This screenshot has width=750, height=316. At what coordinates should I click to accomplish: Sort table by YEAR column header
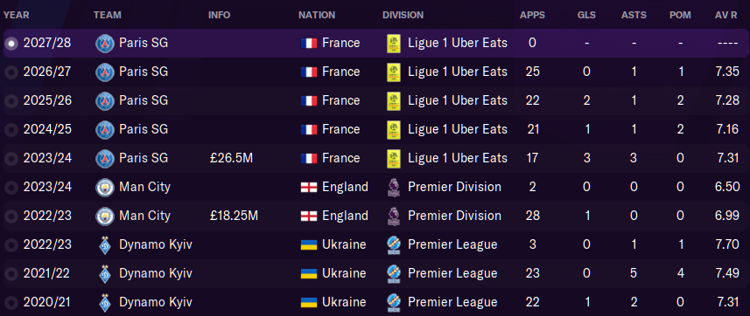(17, 15)
